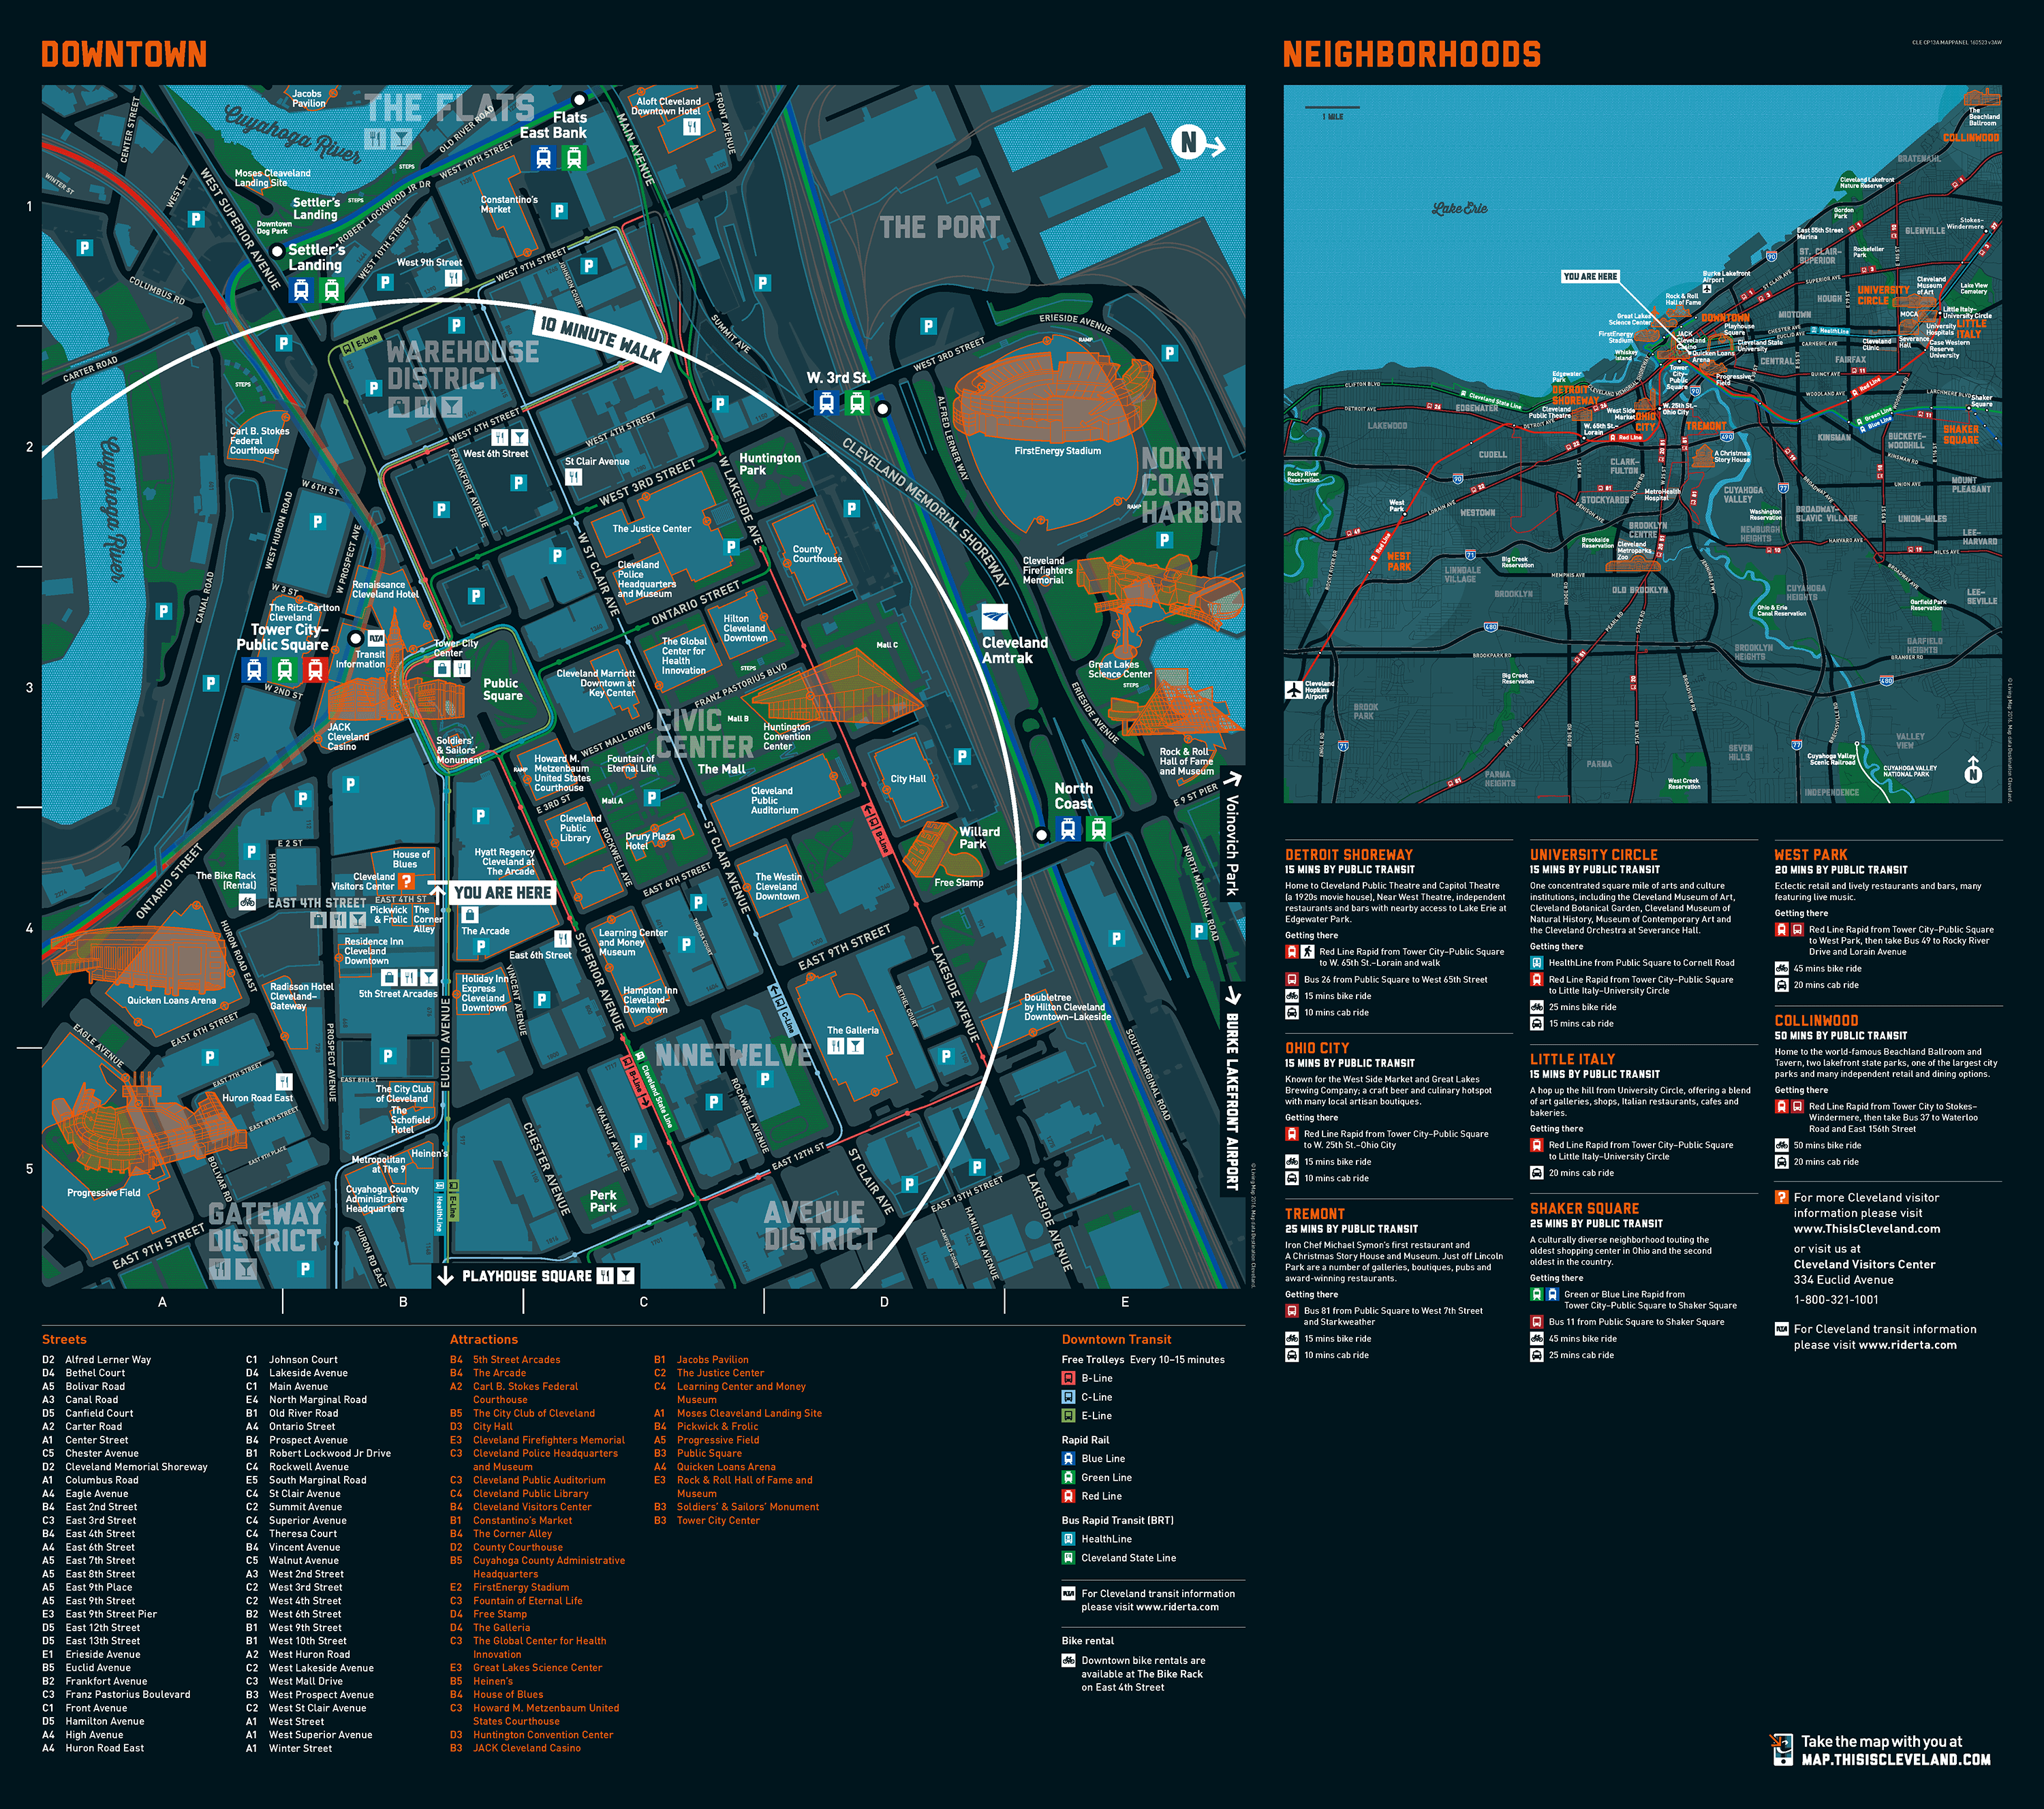
Task: Click the HealthLine icon under Bus Rapid Transit
Action: (x=1069, y=1539)
